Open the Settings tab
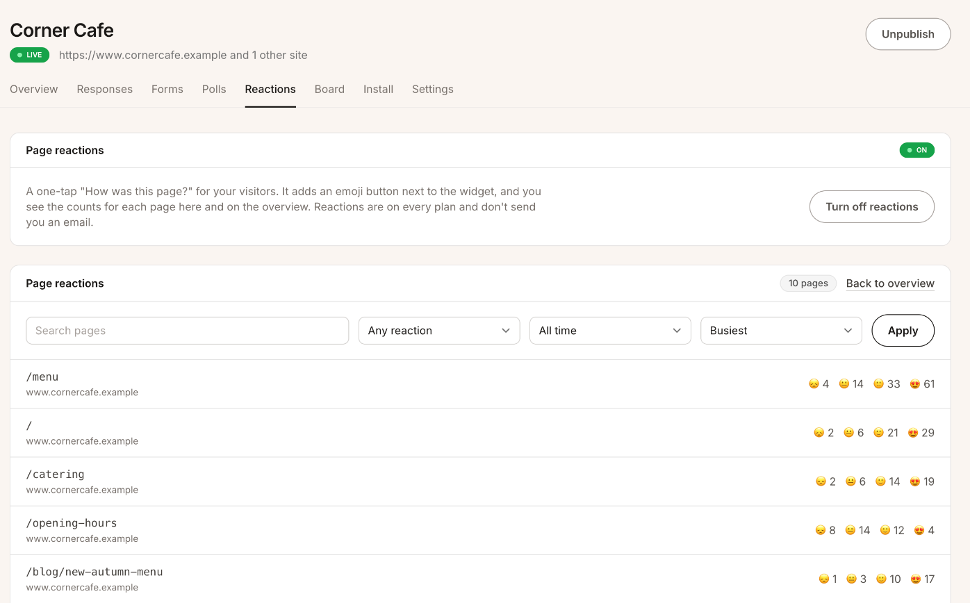970x603 pixels. 433,89
